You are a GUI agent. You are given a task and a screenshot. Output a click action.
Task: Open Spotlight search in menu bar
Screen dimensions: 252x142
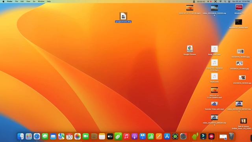coord(225,2)
